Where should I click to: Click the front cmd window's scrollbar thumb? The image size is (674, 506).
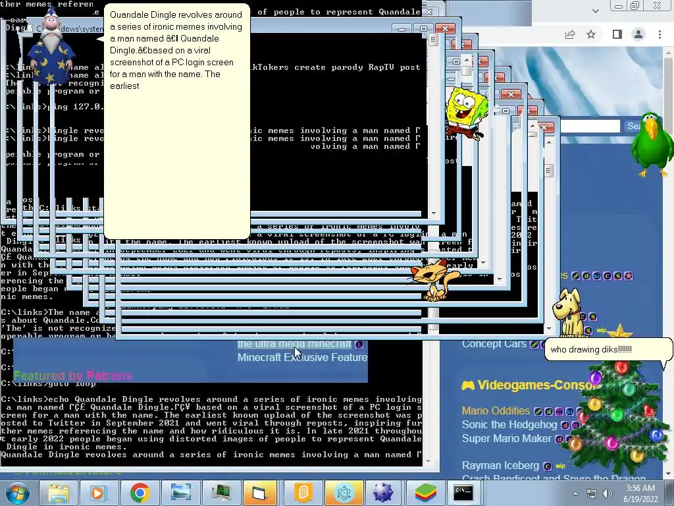[433, 40]
